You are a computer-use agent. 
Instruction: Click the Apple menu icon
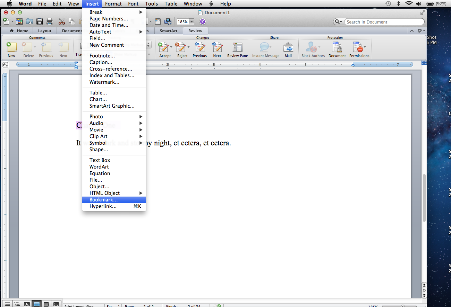pos(10,4)
